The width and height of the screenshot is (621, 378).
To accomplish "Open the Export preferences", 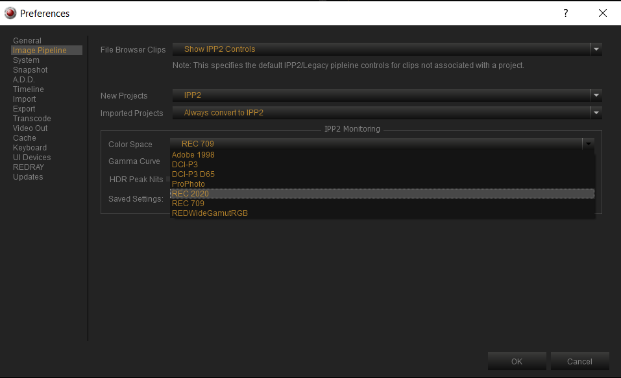I will tap(24, 108).
